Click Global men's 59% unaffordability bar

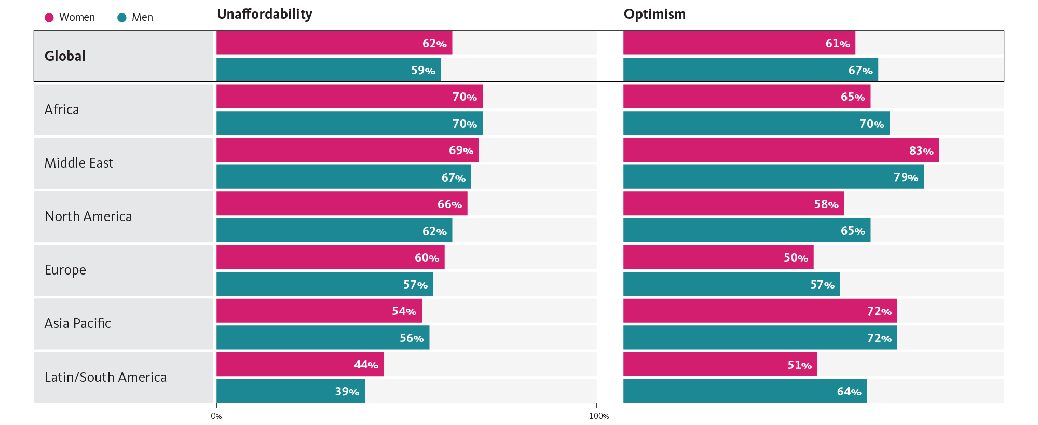click(329, 70)
